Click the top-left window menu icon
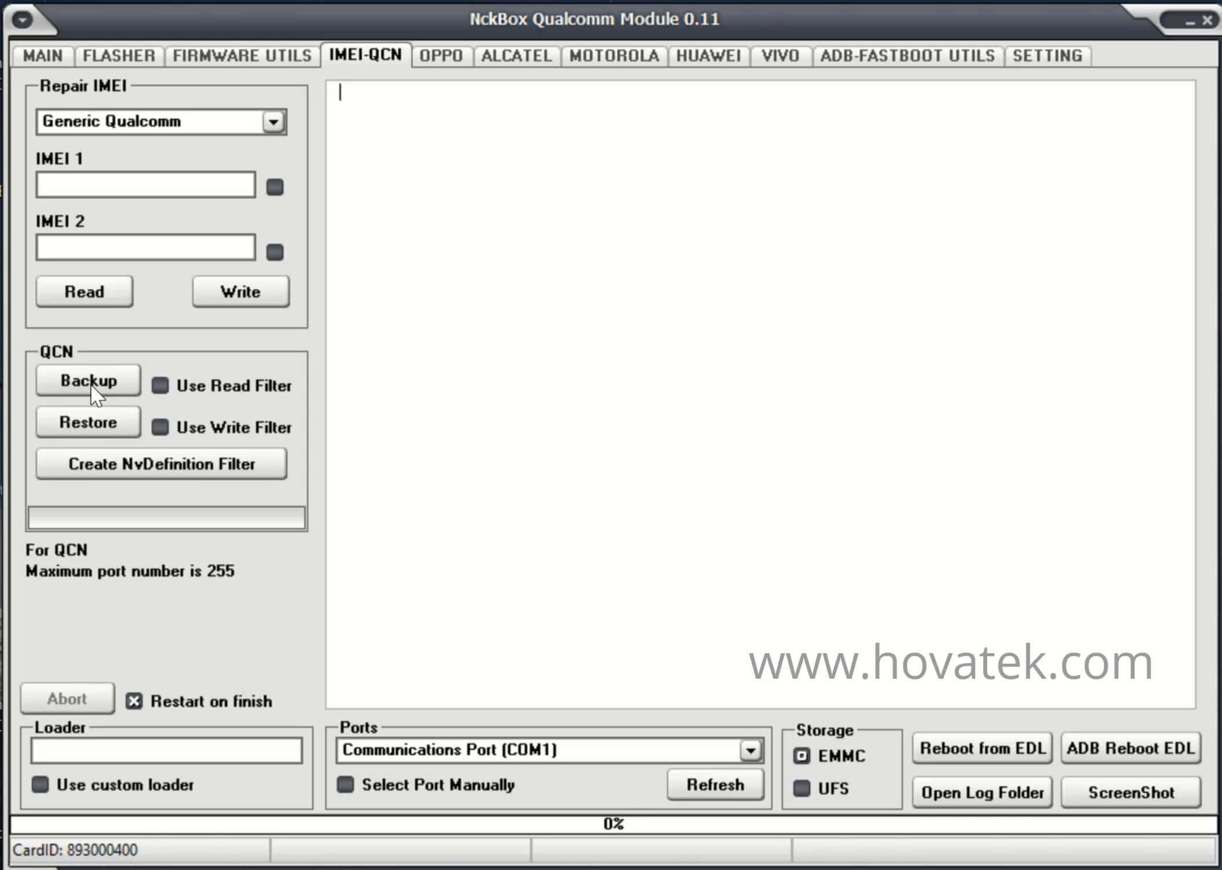1222x870 pixels. click(23, 20)
